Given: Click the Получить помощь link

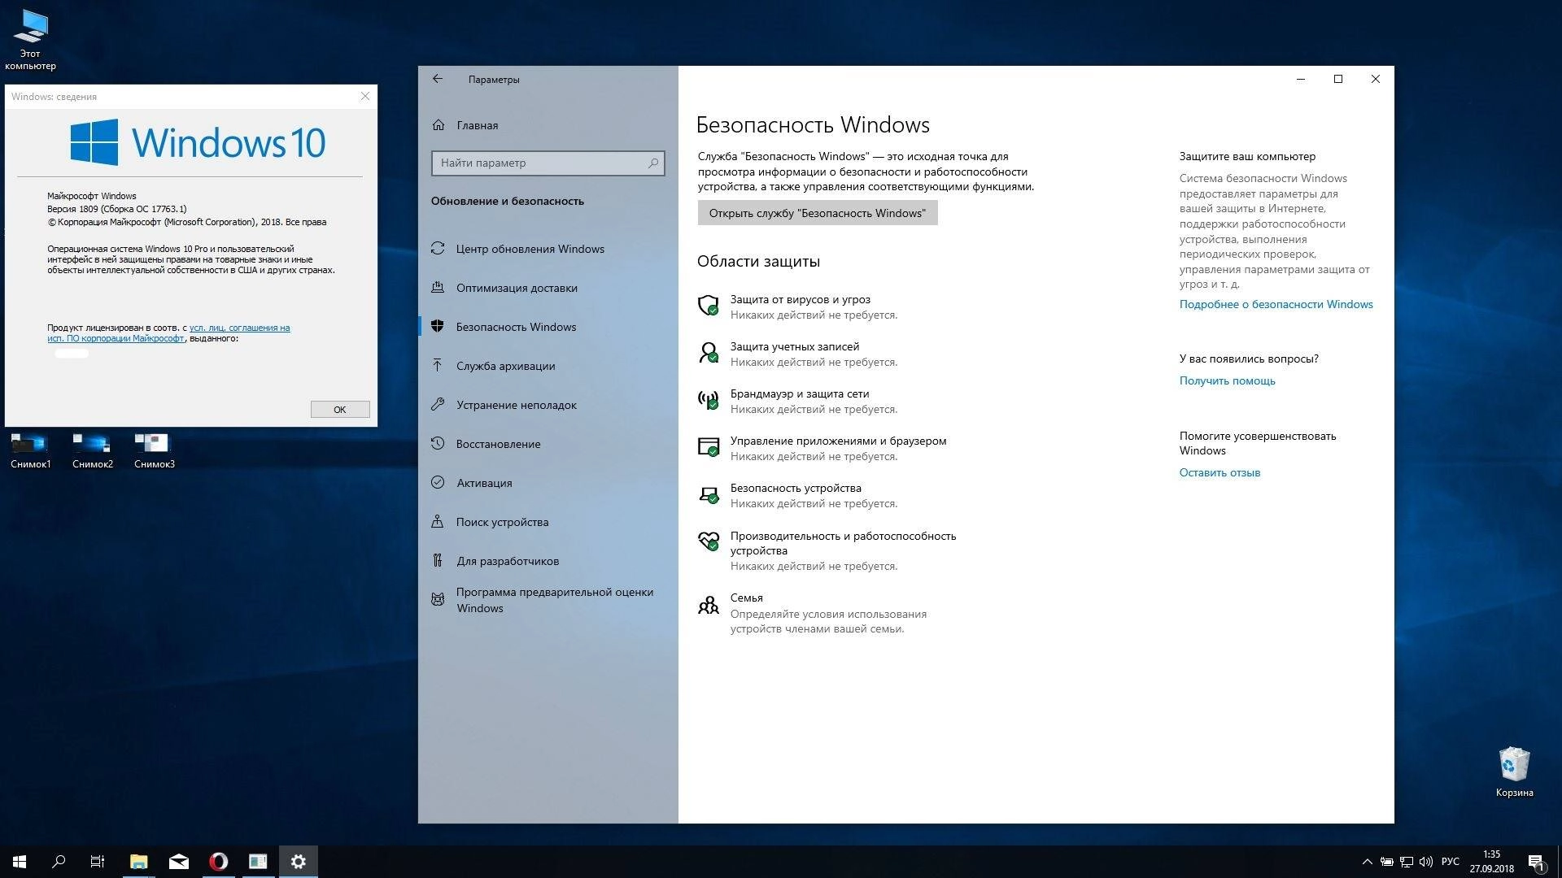Looking at the screenshot, I should 1227,380.
